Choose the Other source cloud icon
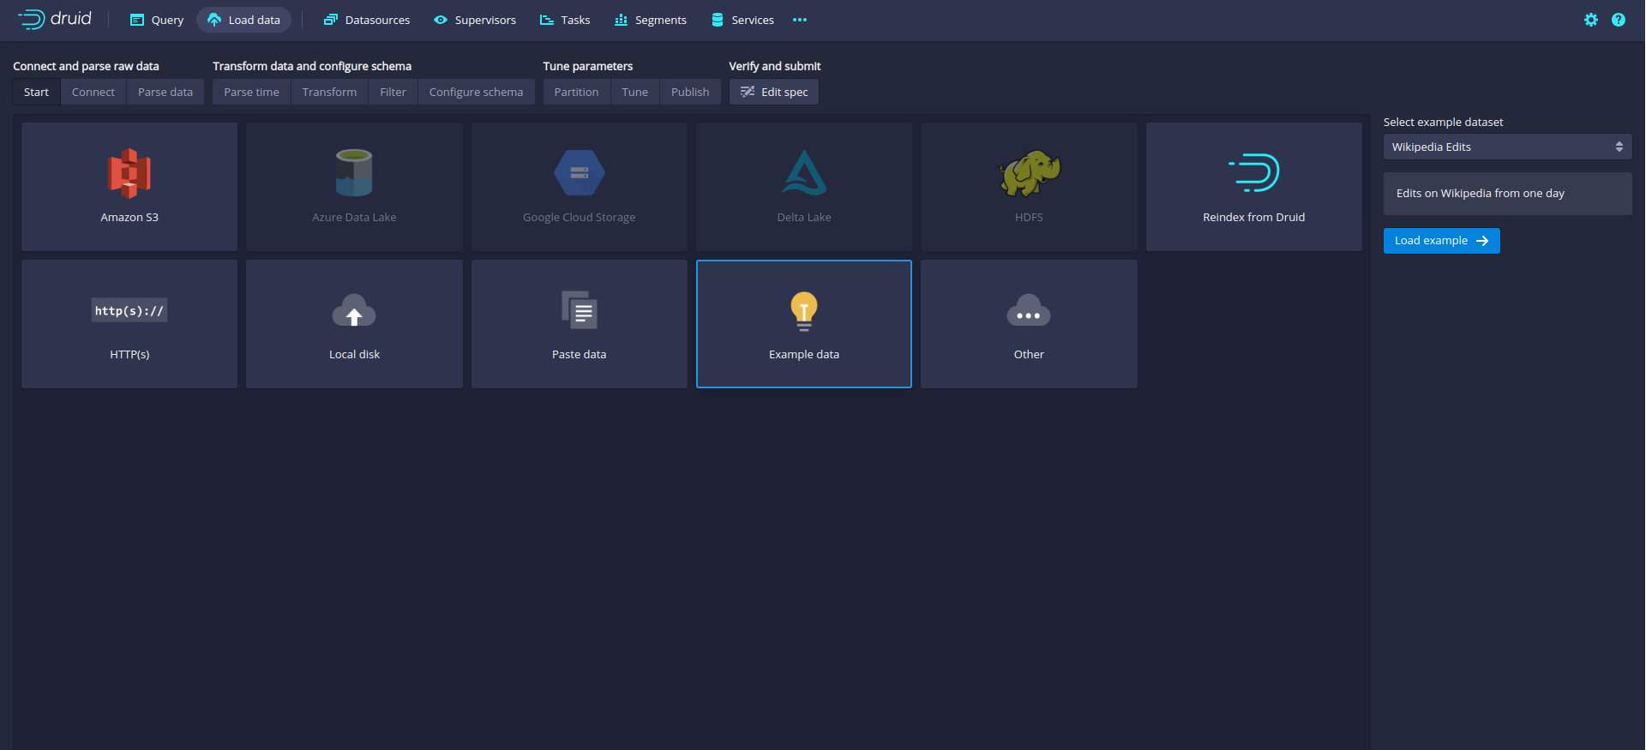 (1029, 311)
